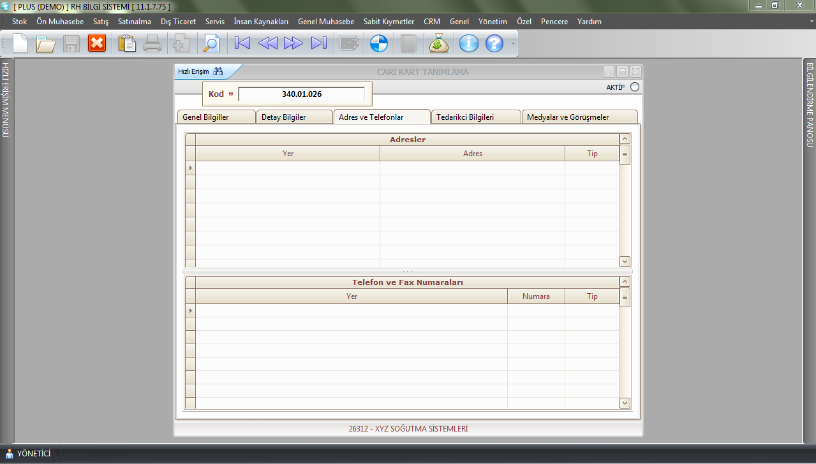This screenshot has width=816, height=464.
Task: Expand the toolbar overflow dropdown arrow
Action: tap(512, 44)
